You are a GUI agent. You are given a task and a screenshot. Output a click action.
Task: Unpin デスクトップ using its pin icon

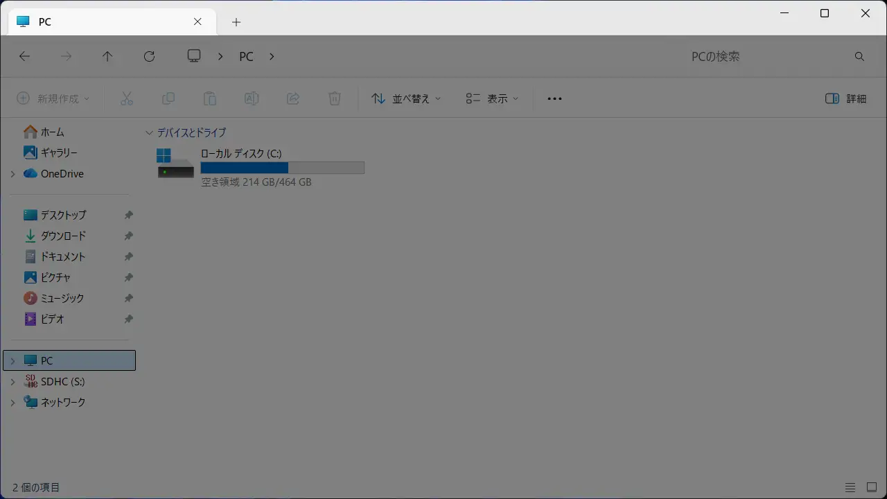pos(128,216)
